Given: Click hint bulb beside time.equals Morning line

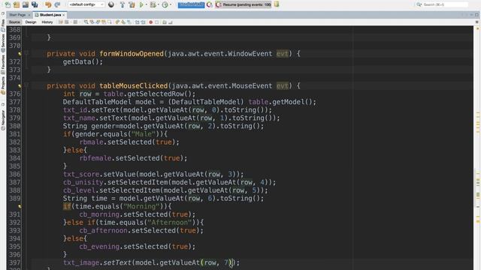Looking at the screenshot, I should [20, 207].
